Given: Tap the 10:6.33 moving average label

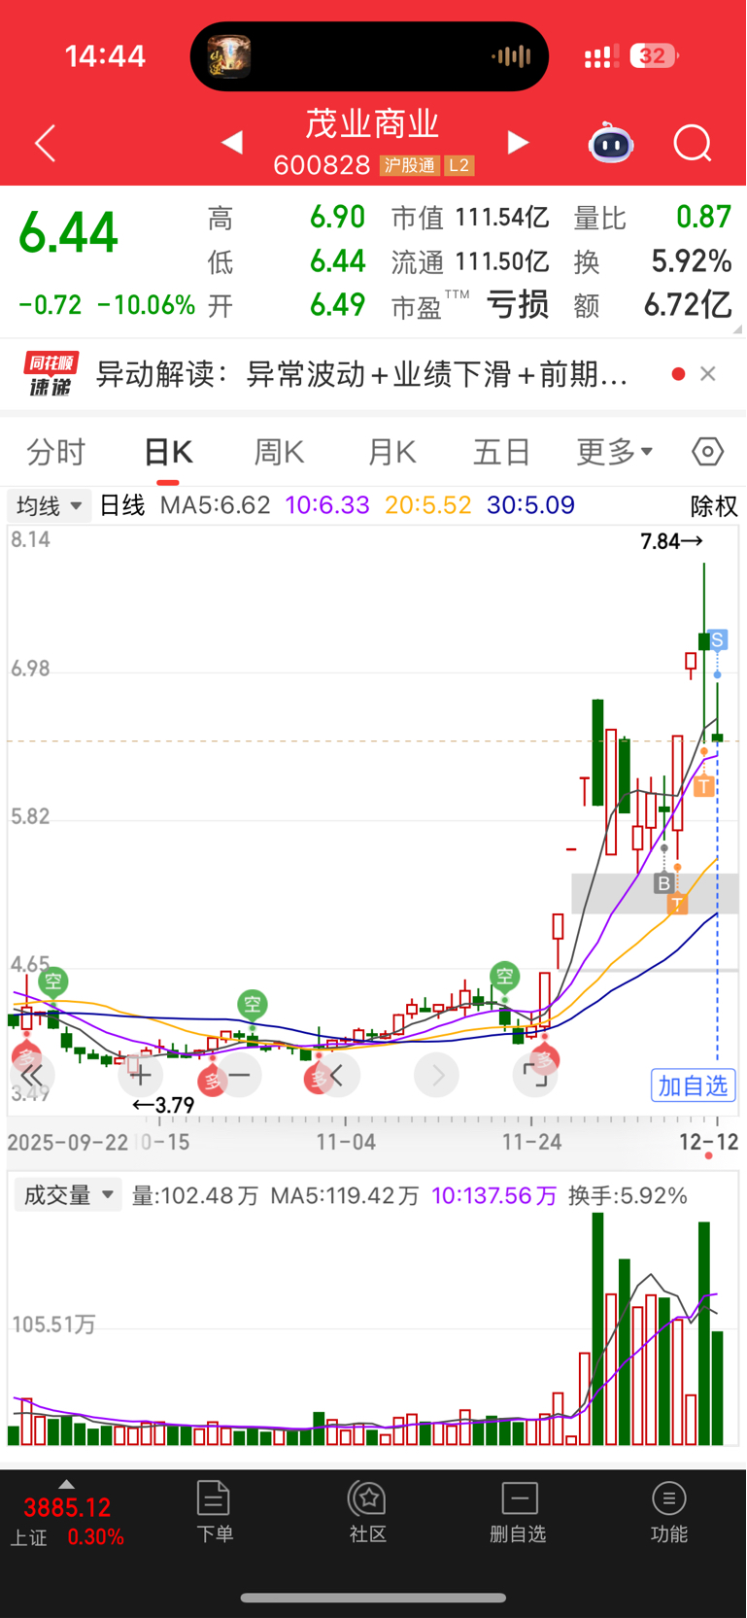Looking at the screenshot, I should 327,505.
